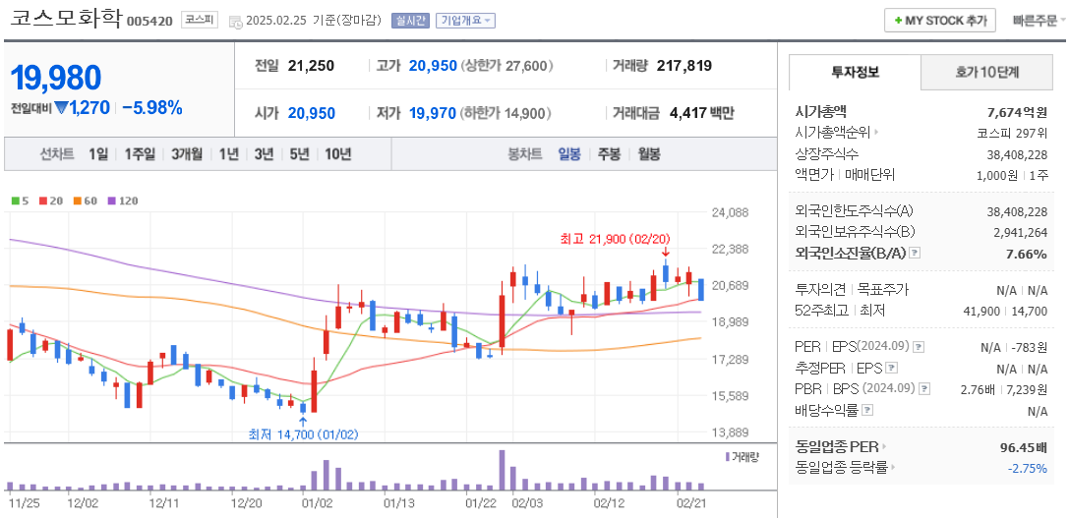Click the purple 120-day moving average legend
The width and height of the screenshot is (1070, 518).
[123, 201]
